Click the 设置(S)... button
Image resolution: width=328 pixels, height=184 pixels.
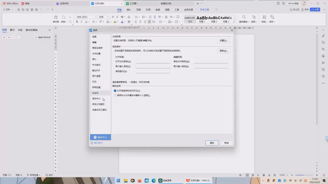[224, 41]
